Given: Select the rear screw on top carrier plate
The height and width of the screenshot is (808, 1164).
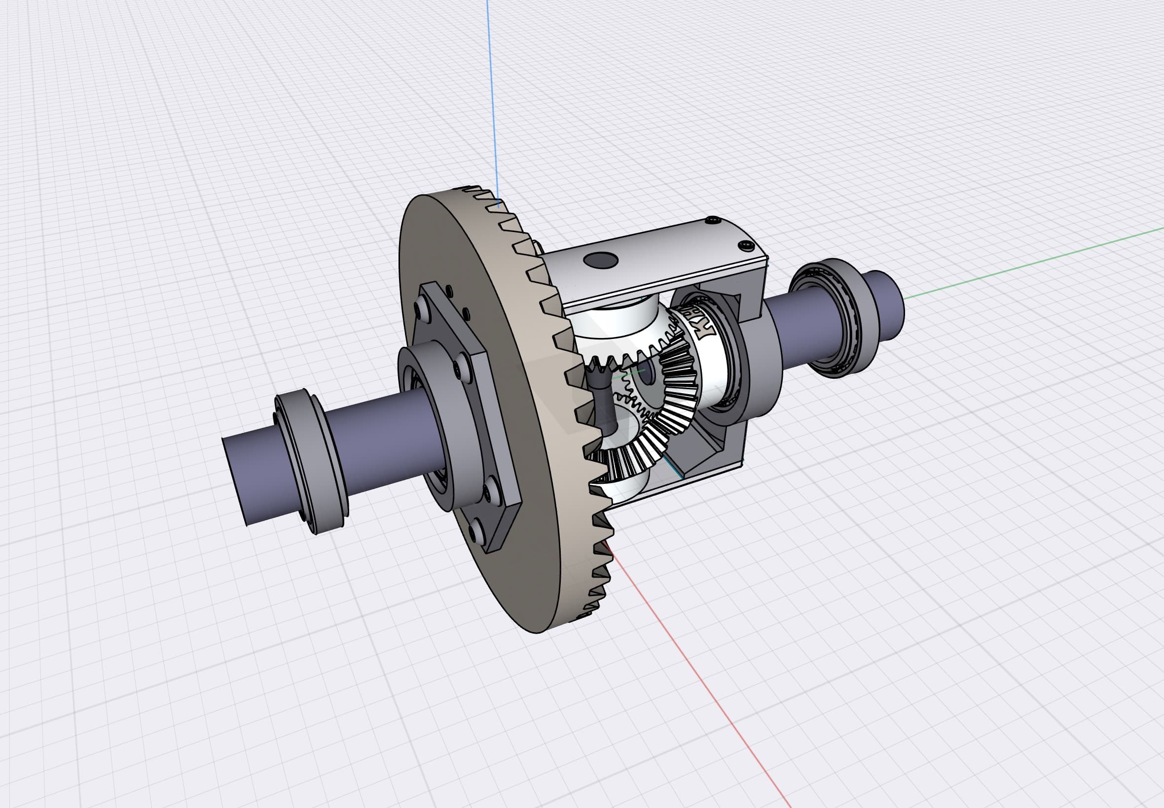Looking at the screenshot, I should point(714,220).
